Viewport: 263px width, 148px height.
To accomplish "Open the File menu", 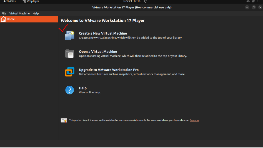I will pyautogui.click(x=4, y=13).
